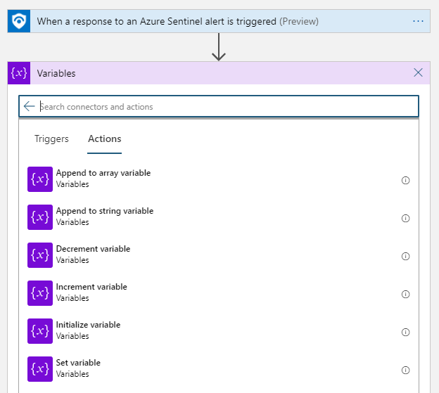
Task: Show info for Append to string variable
Action: pyautogui.click(x=405, y=218)
